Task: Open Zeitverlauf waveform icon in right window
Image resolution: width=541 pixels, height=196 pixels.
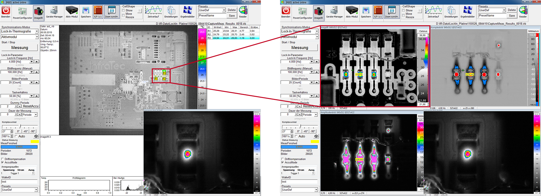Action: 433,11
